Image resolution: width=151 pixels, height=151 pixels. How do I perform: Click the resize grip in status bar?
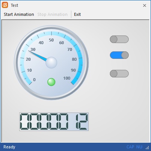(x=147, y=147)
